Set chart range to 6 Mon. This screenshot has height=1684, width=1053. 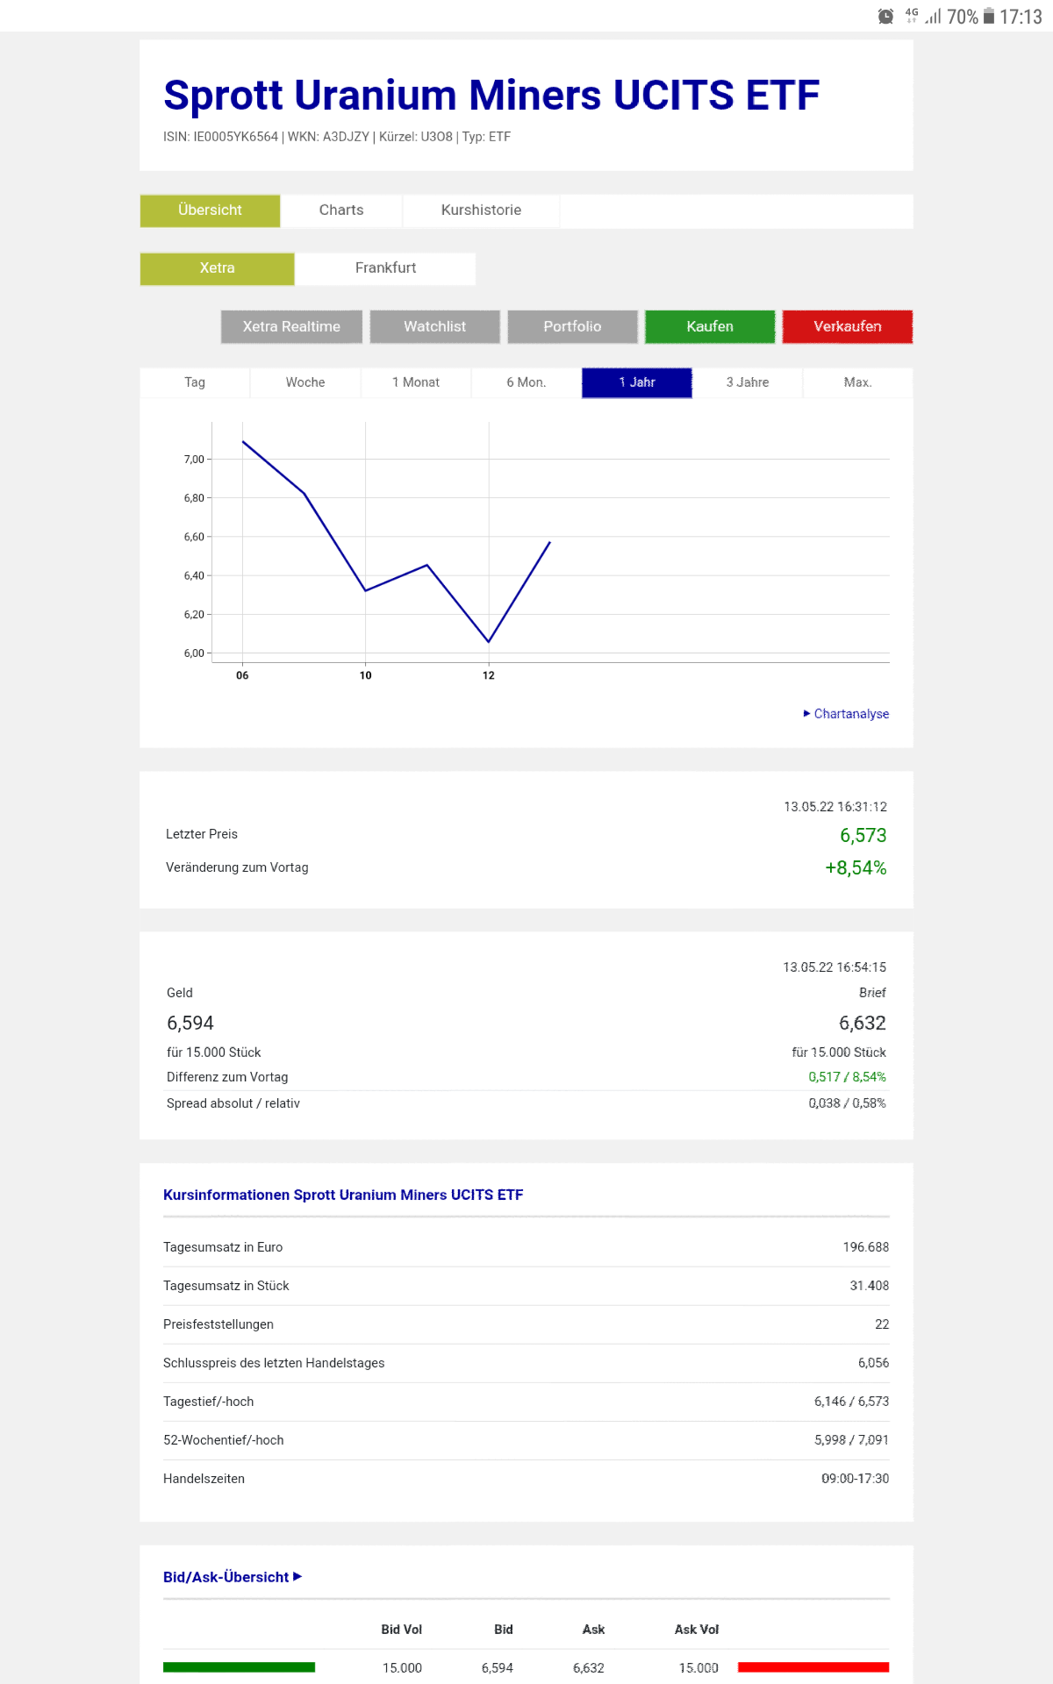526,382
